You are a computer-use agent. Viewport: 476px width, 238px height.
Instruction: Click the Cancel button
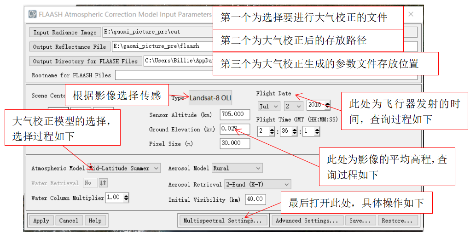tap(69, 221)
